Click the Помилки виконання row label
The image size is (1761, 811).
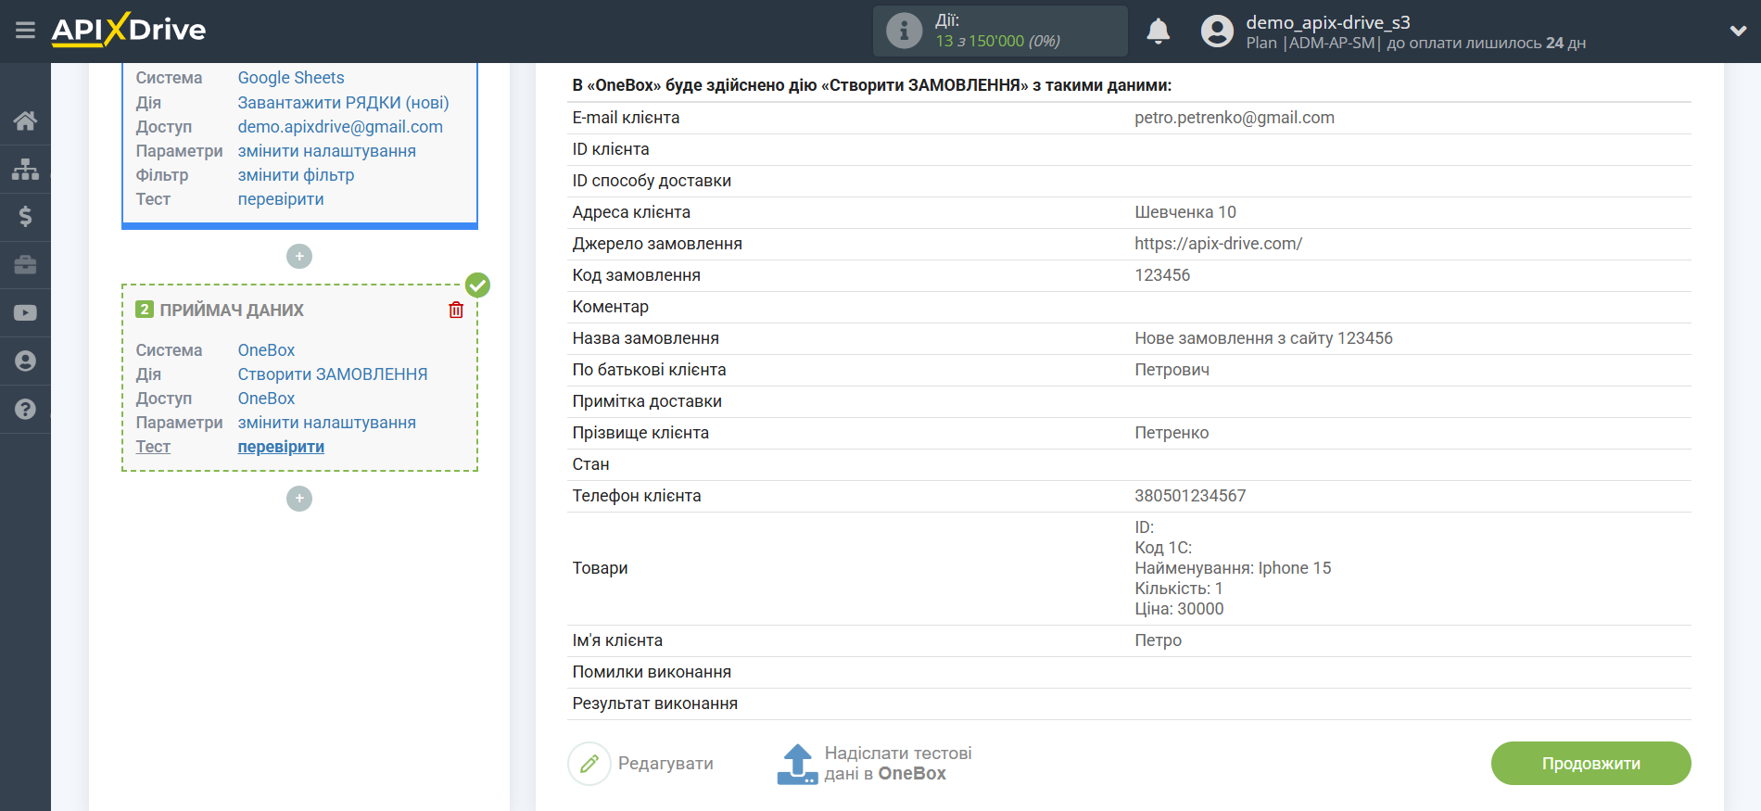(652, 672)
